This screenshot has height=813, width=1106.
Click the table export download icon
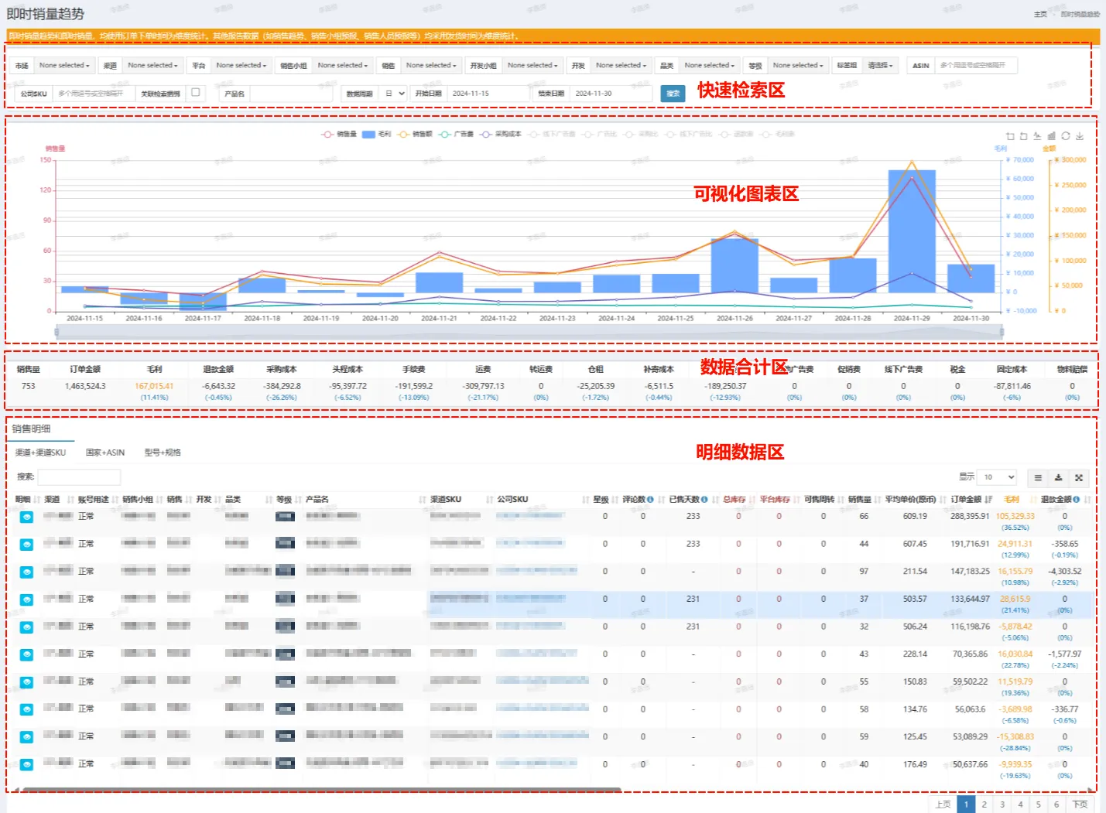point(1058,477)
